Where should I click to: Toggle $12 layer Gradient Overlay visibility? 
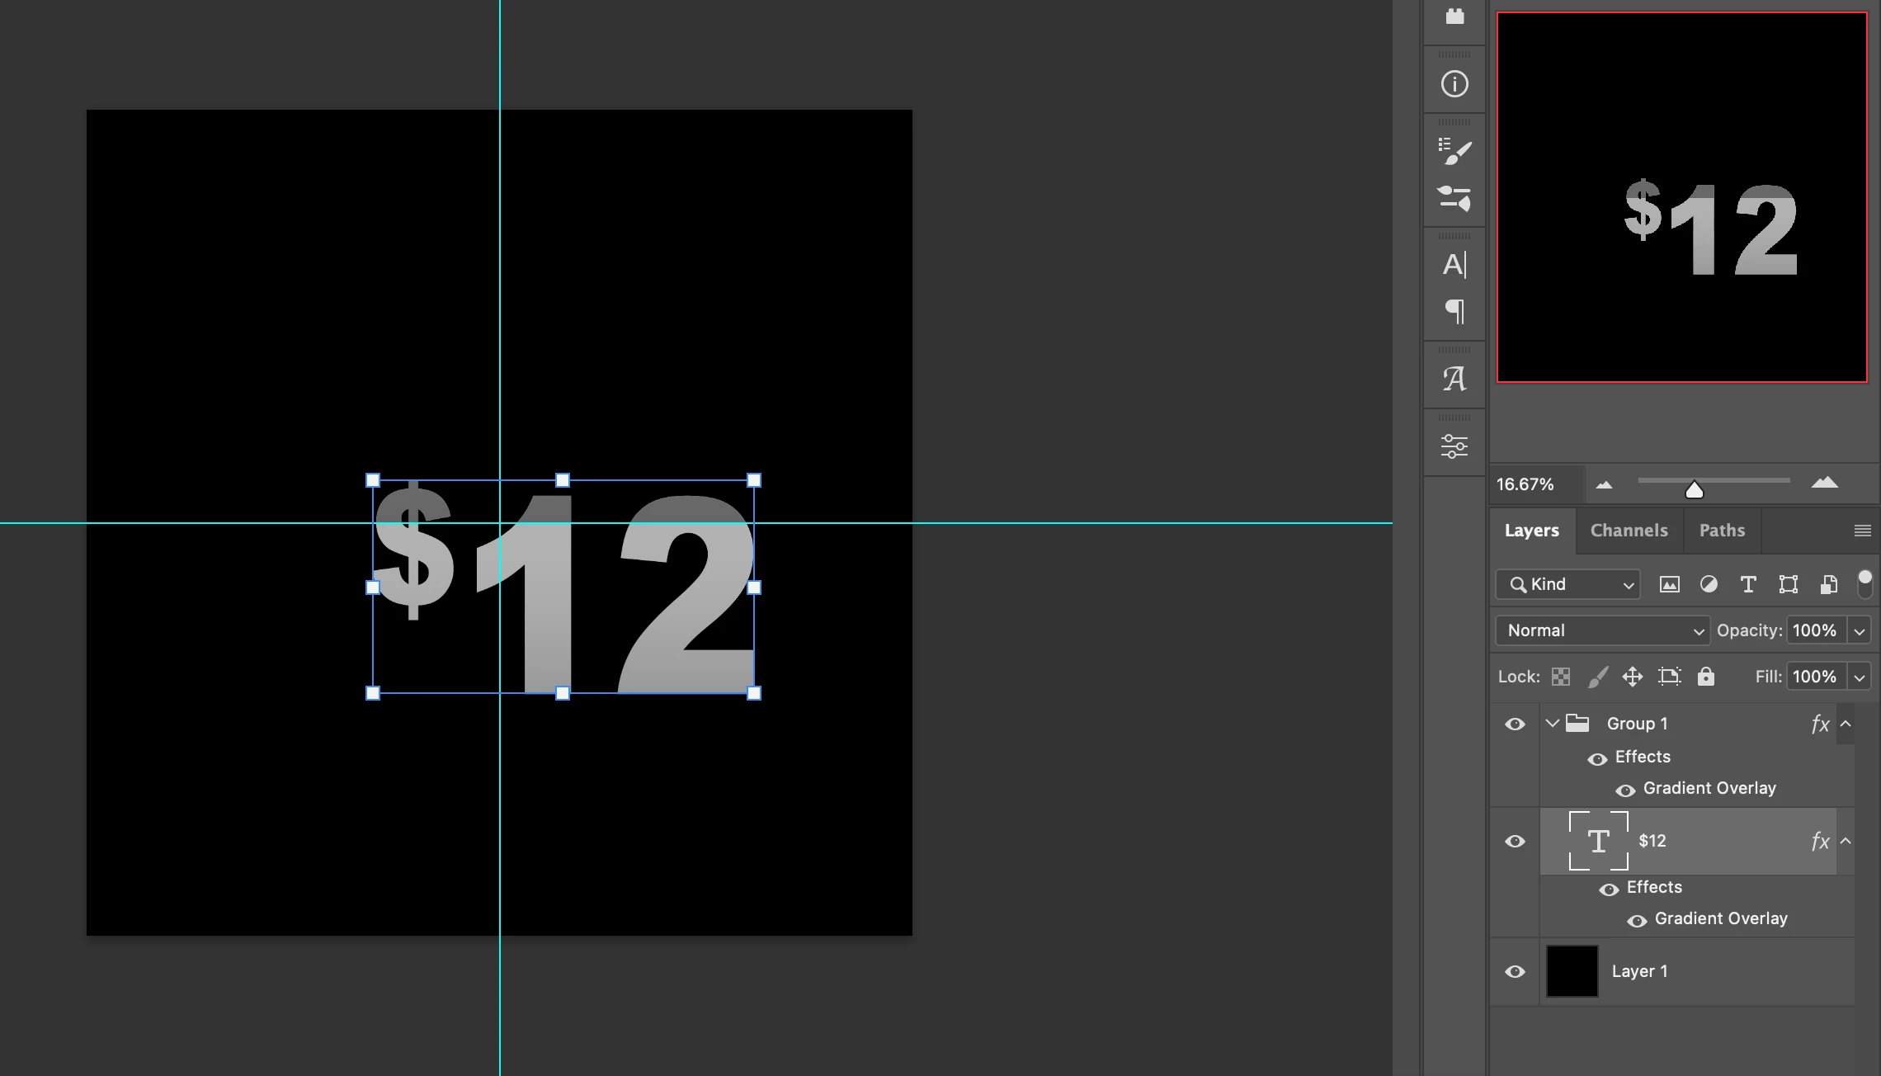pos(1637,921)
